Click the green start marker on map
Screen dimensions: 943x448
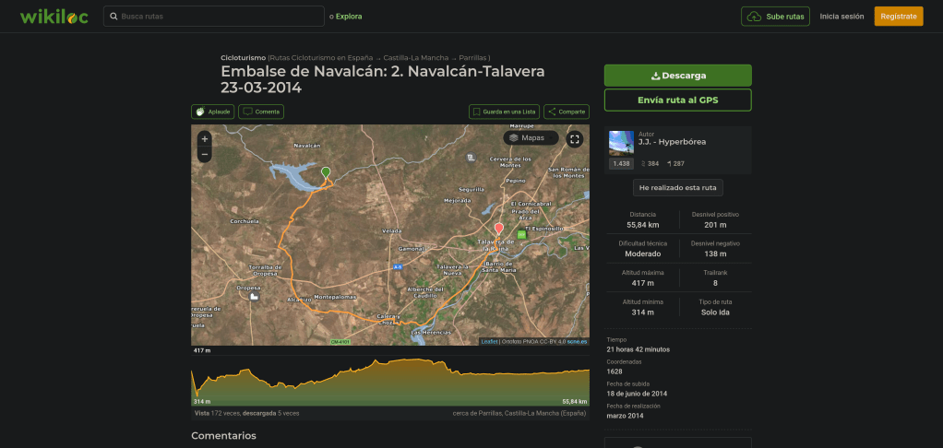[325, 173]
